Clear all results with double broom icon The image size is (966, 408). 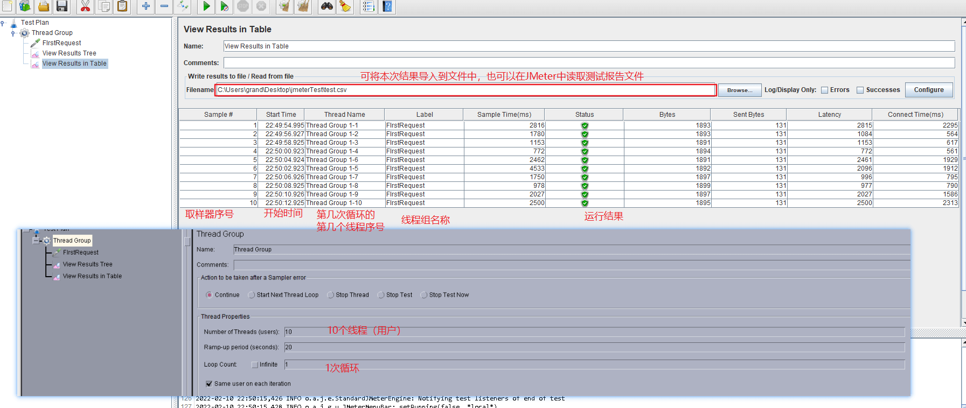(x=303, y=6)
